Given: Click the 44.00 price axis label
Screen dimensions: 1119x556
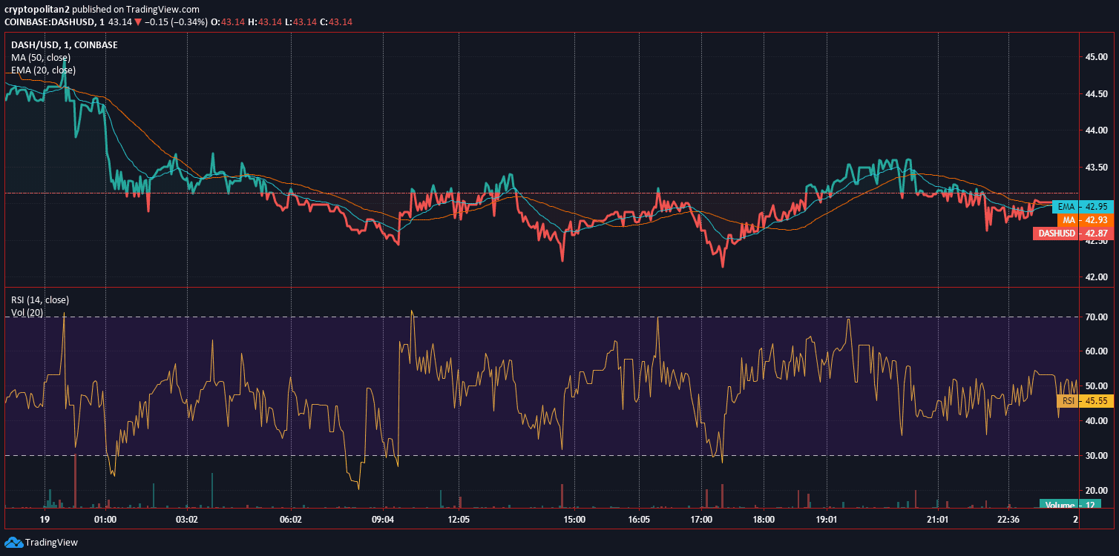Looking at the screenshot, I should point(1097,131).
